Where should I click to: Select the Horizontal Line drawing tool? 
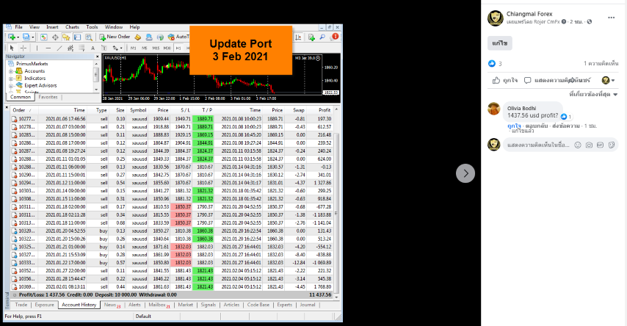48,48
